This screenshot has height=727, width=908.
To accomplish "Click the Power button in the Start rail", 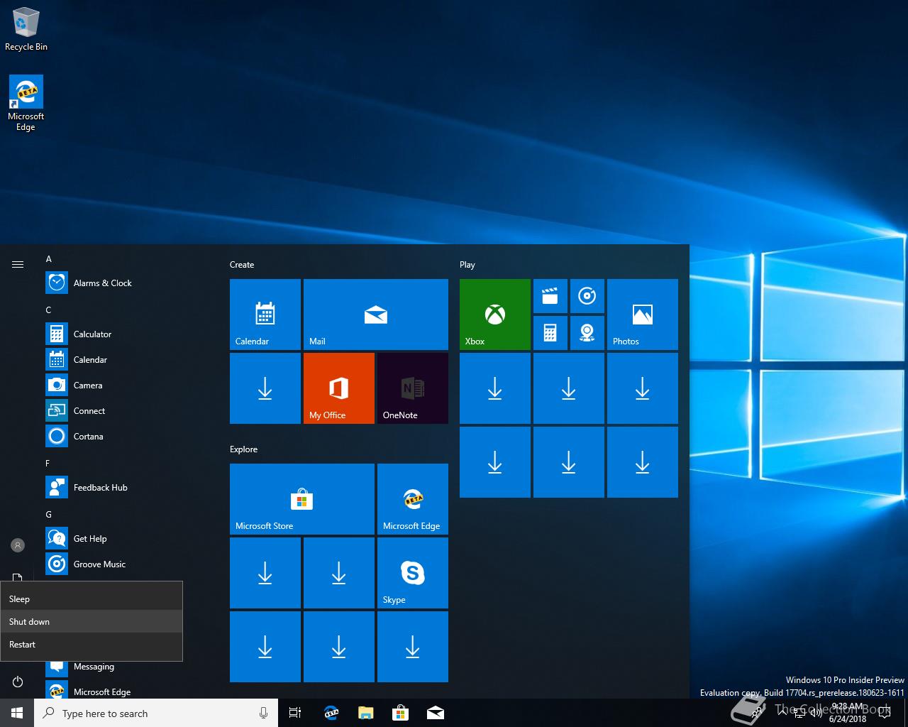I will (18, 682).
